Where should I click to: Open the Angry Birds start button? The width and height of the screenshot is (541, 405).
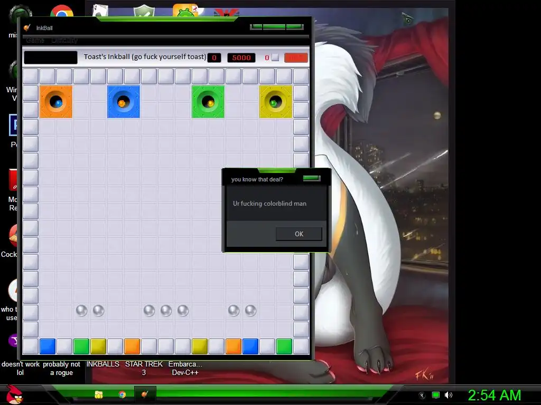(14, 394)
